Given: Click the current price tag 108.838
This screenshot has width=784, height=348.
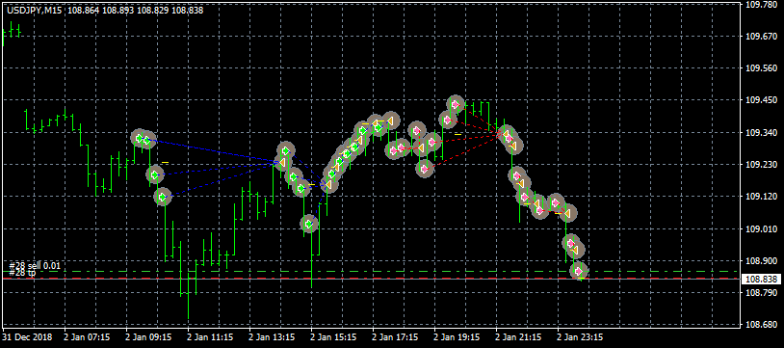Looking at the screenshot, I should pyautogui.click(x=762, y=279).
